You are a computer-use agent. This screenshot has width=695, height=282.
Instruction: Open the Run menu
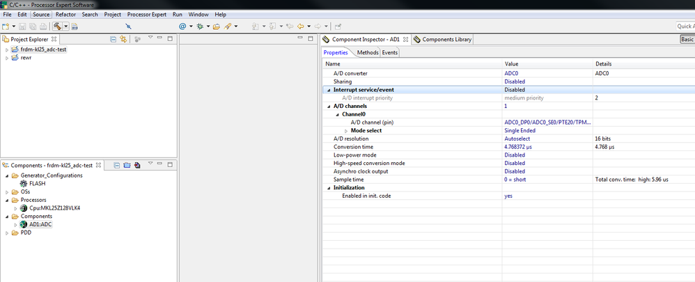[x=178, y=14]
